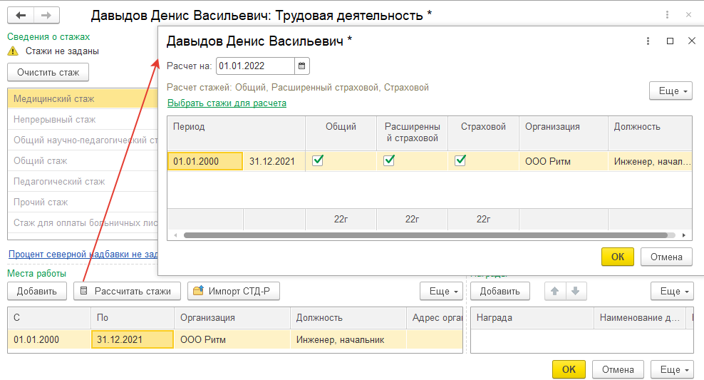The height and width of the screenshot is (380, 704).
Task: Uncheck the Общий checkbox for ООО Ритм
Action: [318, 161]
